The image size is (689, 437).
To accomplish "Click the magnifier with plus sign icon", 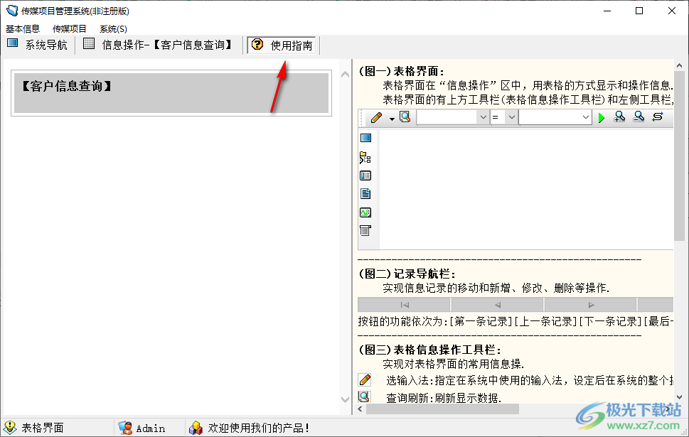I will click(x=619, y=117).
